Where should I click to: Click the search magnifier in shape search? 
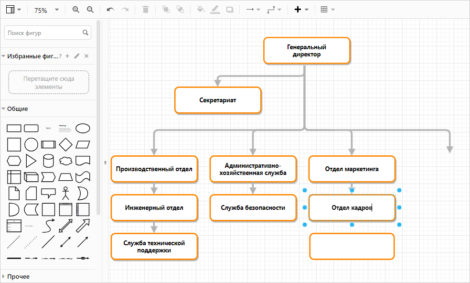(x=85, y=33)
